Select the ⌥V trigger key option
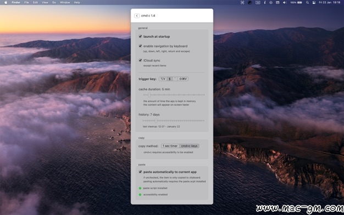This screenshot has width=344, height=215. pyautogui.click(x=163, y=79)
